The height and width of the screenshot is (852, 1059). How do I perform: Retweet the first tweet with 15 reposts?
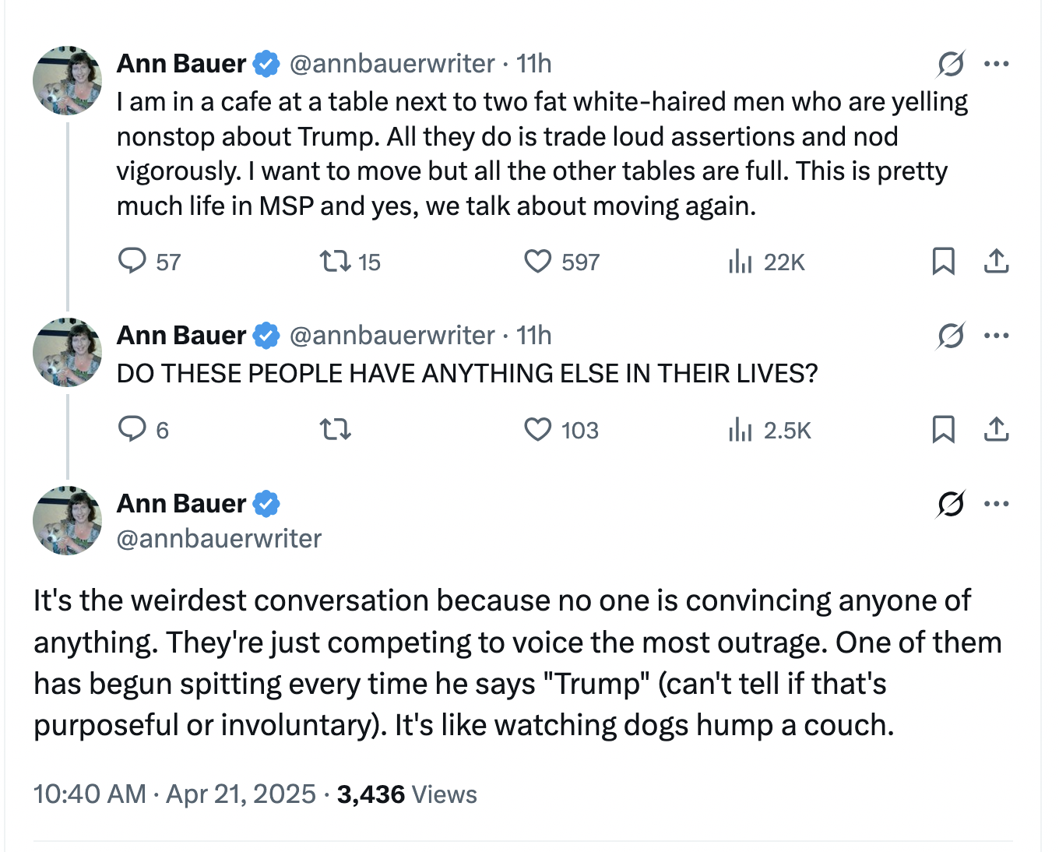point(336,261)
